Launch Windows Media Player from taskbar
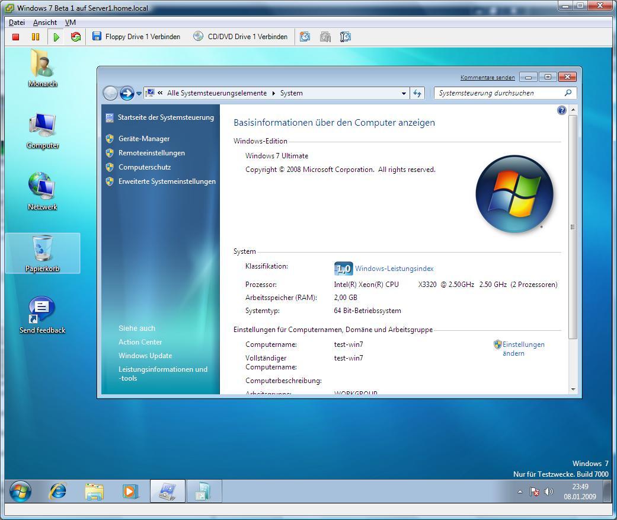The height and width of the screenshot is (520, 617). click(x=130, y=492)
